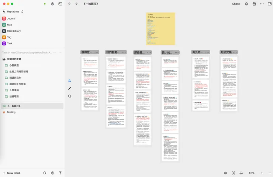273x177 pixels.
Task: Toggle the eye visibility icon at bottom
Action: 225,173
